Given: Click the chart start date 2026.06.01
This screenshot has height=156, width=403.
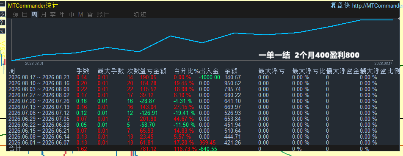Looking at the screenshot, I should 34,63.
